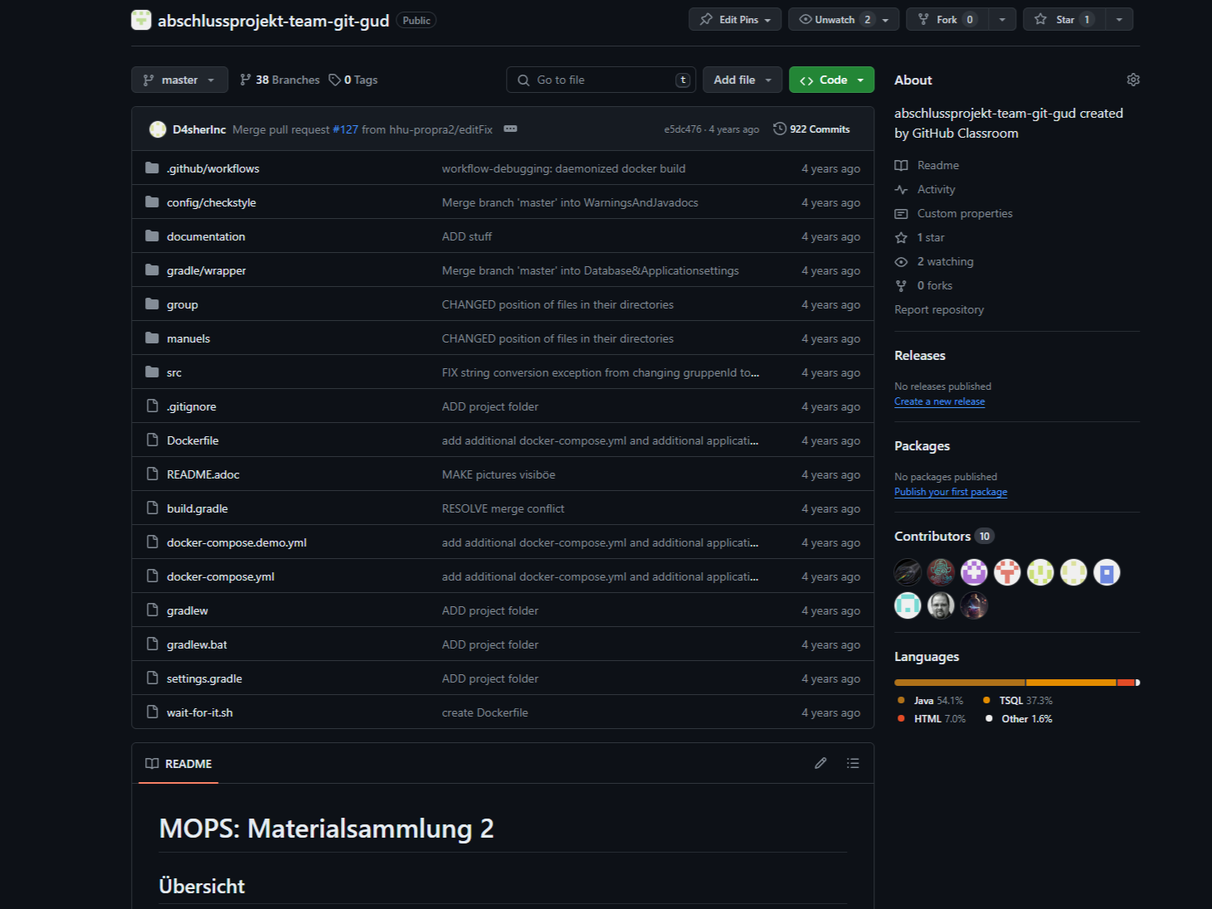Image resolution: width=1212 pixels, height=909 pixels.
Task: Open docker-compose.demo.yml file
Action: pos(236,542)
